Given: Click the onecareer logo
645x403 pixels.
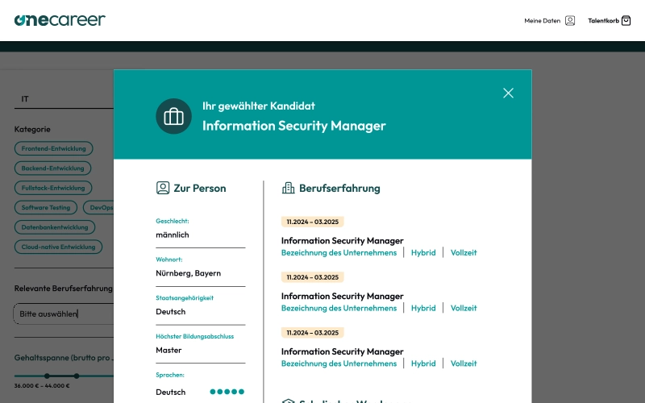Looking at the screenshot, I should coord(60,20).
